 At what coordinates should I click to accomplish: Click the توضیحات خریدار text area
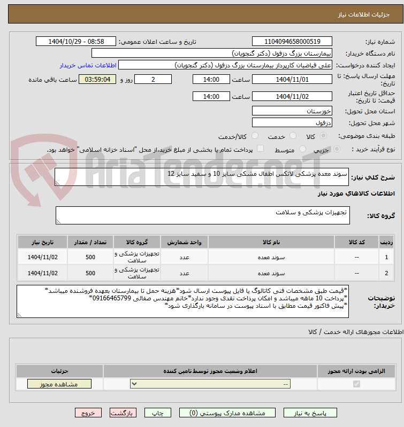[182, 301]
